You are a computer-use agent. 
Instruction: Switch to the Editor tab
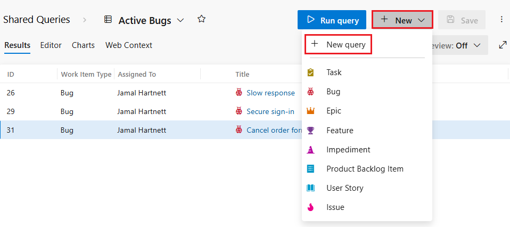pyautogui.click(x=51, y=45)
